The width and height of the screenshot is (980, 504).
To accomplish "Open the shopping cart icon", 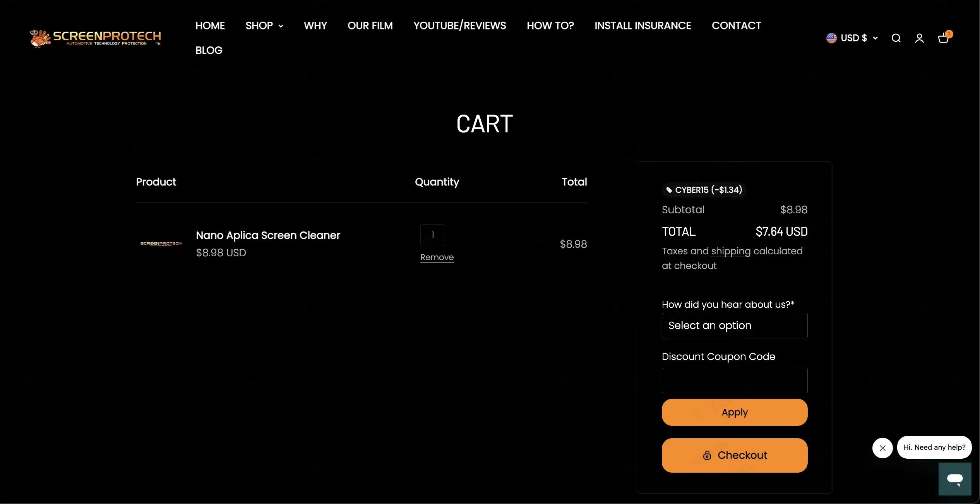I will 943,38.
